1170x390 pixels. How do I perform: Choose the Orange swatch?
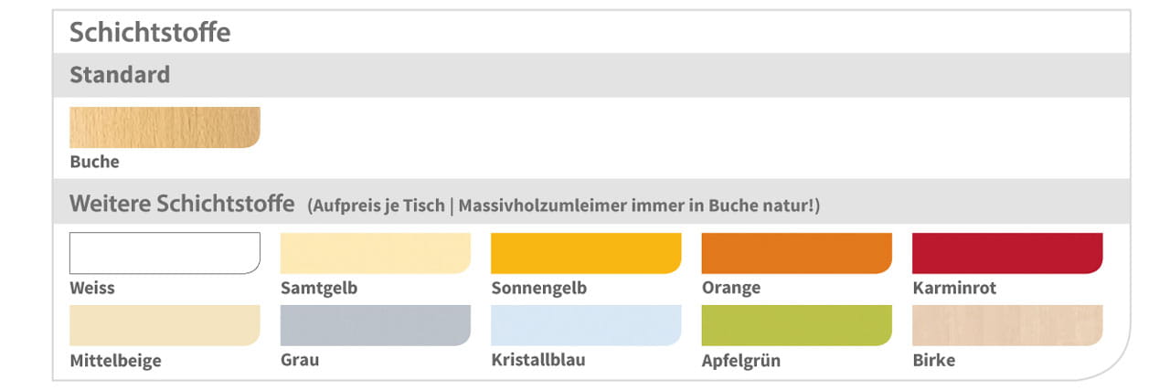797,253
